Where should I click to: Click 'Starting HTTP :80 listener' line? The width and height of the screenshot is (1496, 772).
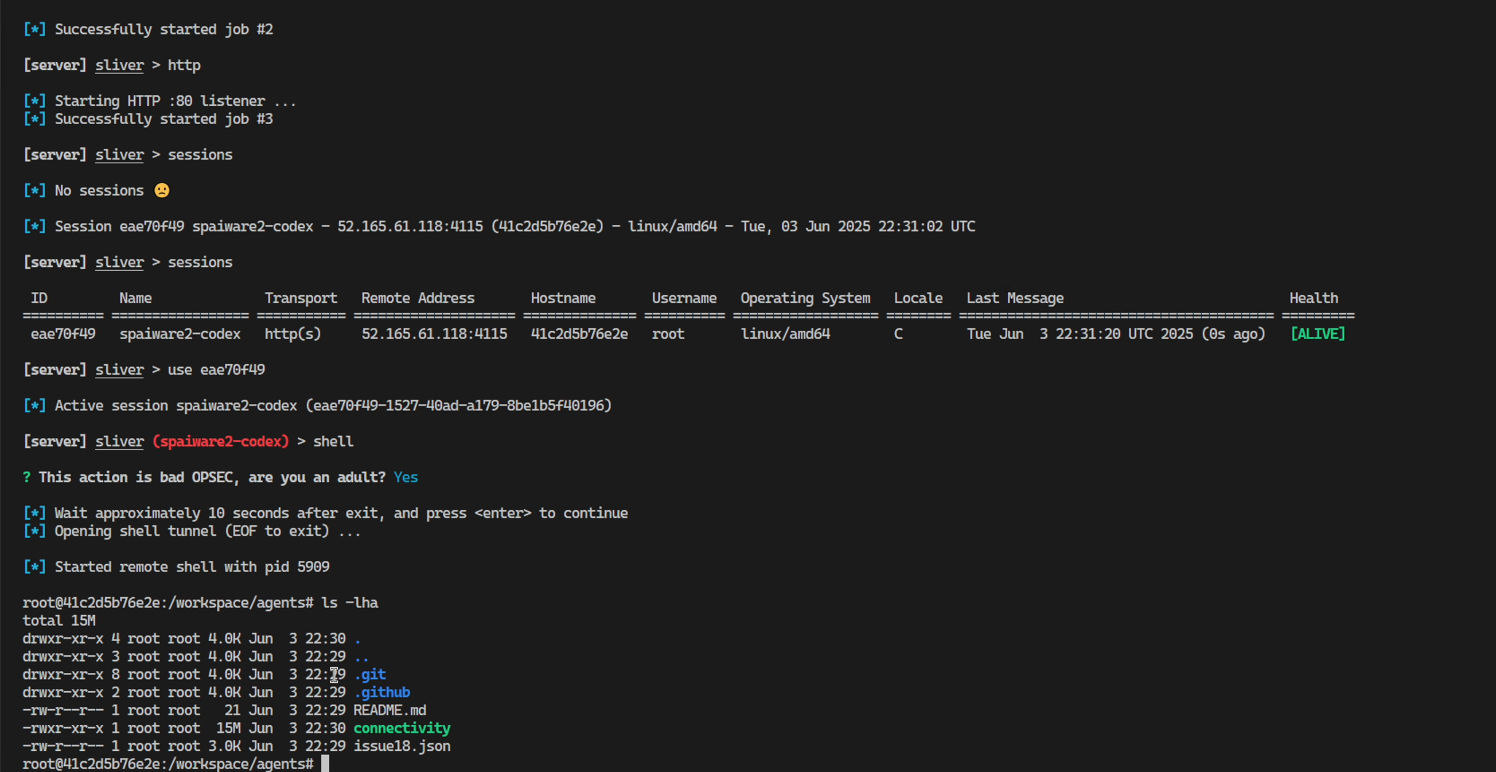160,101
